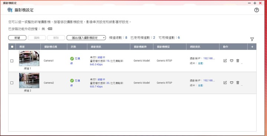The image size is (267, 136).
Task: Click Camera2 connected green check icon
Action: point(72,81)
